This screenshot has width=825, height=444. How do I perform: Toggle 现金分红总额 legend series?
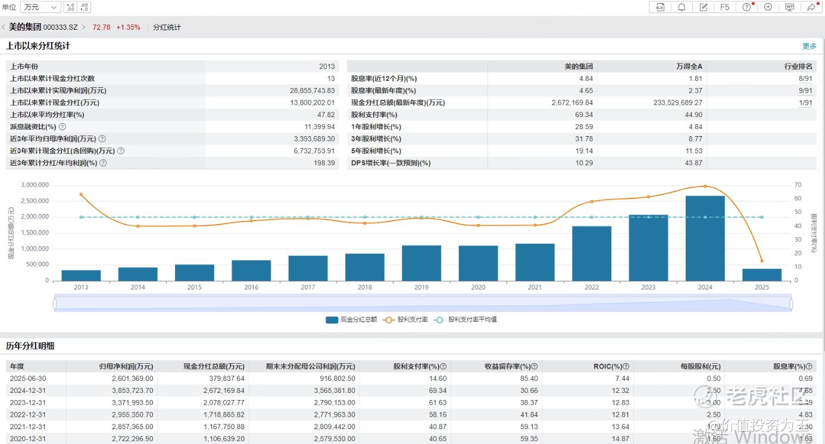coord(351,320)
